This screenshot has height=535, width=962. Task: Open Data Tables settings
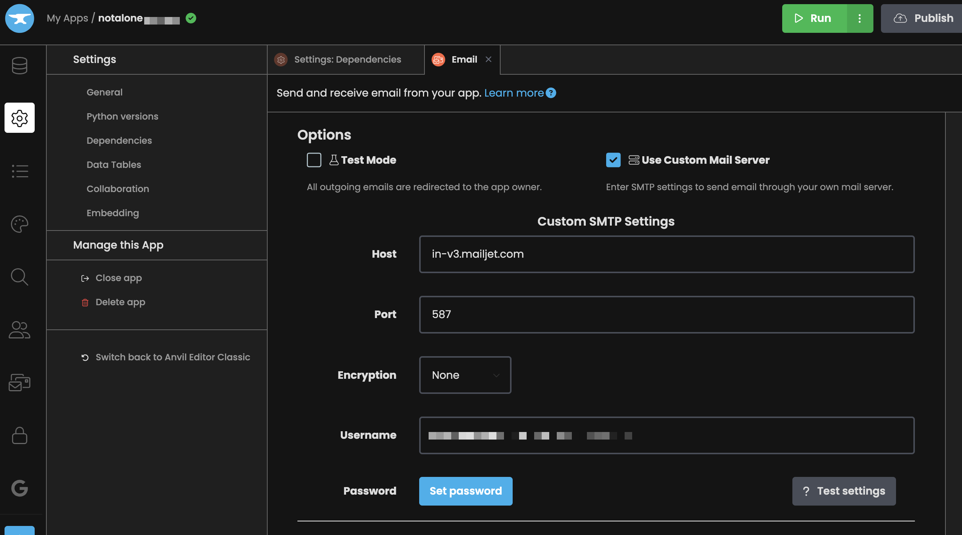pos(114,164)
